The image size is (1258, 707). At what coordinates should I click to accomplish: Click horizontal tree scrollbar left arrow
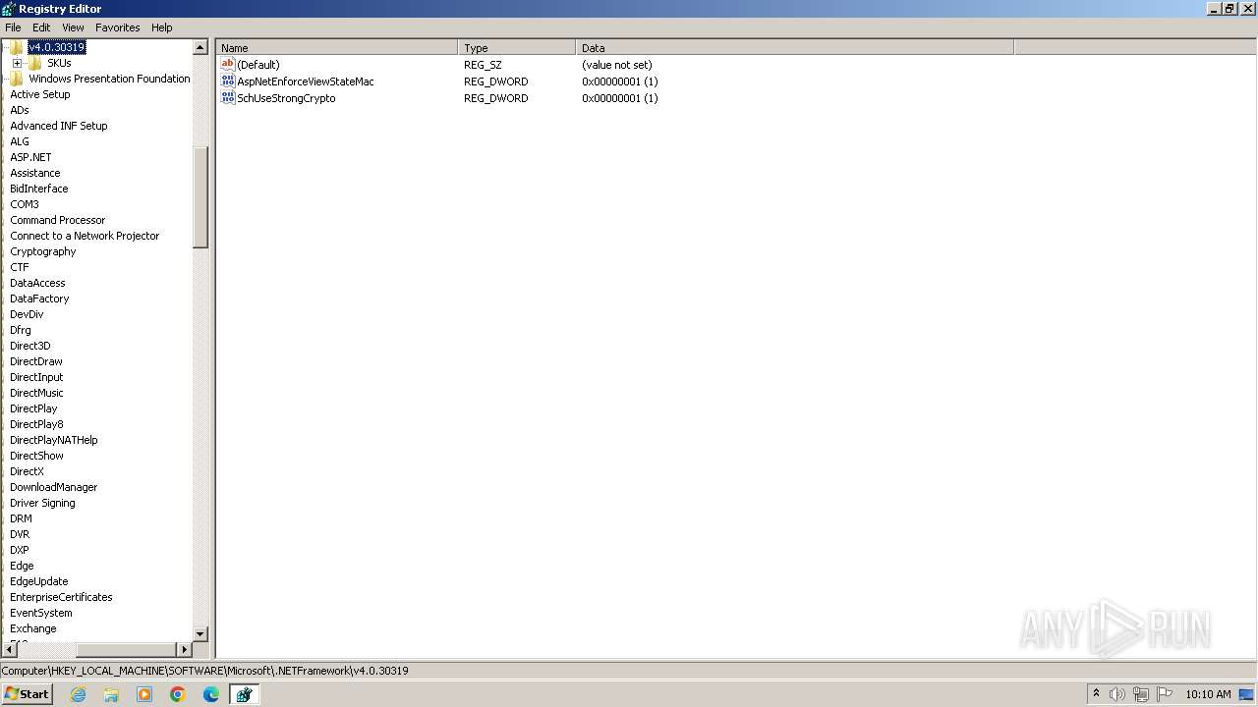click(12, 649)
